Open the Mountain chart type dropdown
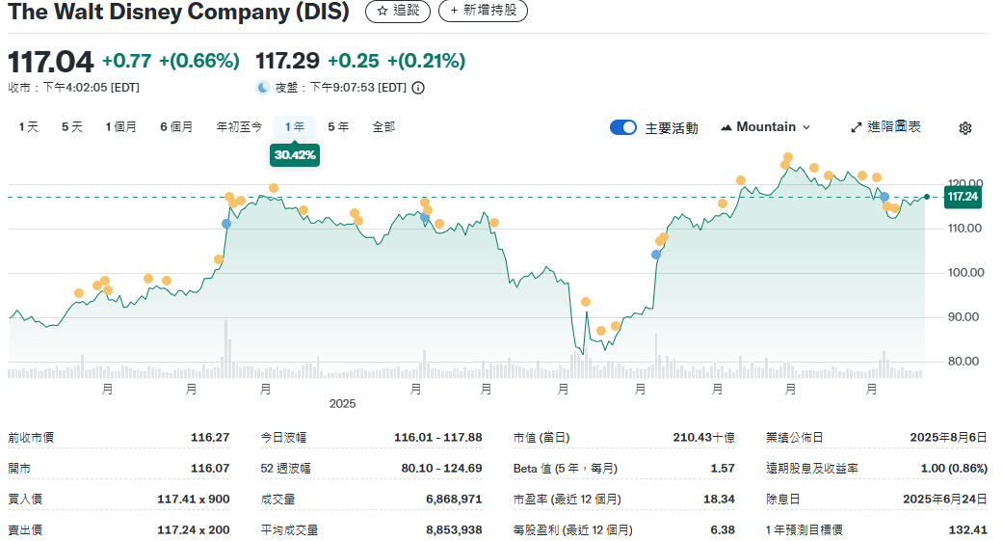 click(765, 126)
